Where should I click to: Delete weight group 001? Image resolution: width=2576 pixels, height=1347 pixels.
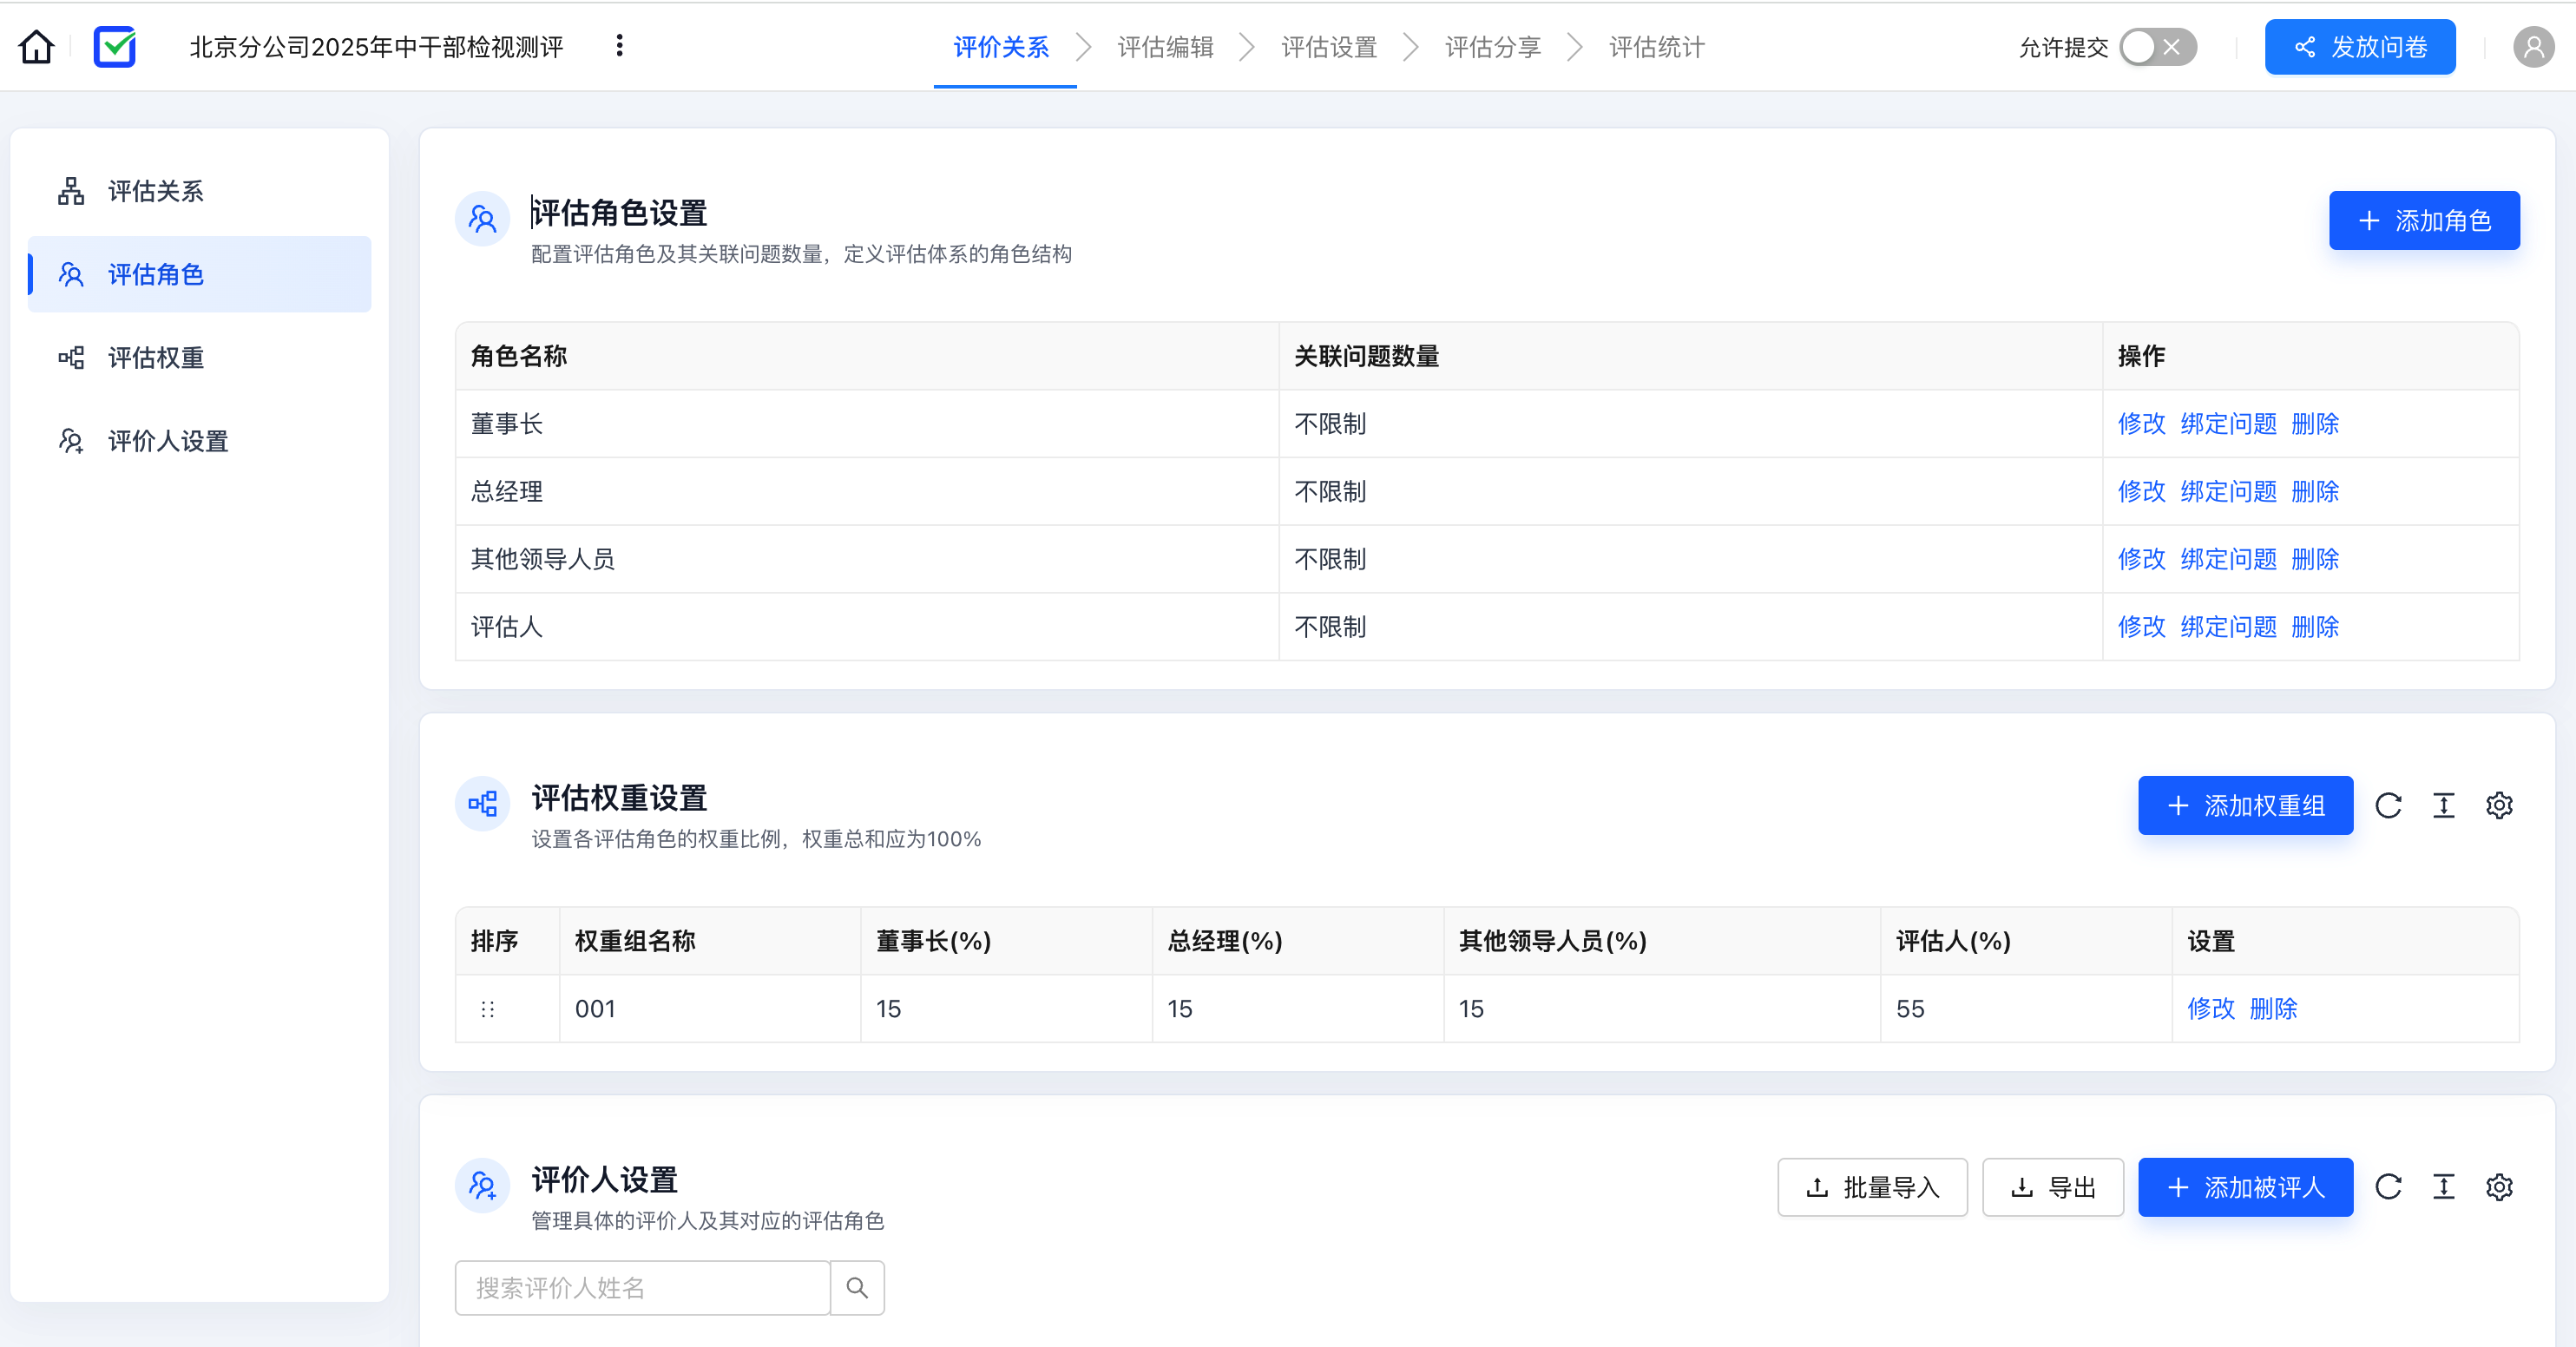[x=2273, y=1009]
